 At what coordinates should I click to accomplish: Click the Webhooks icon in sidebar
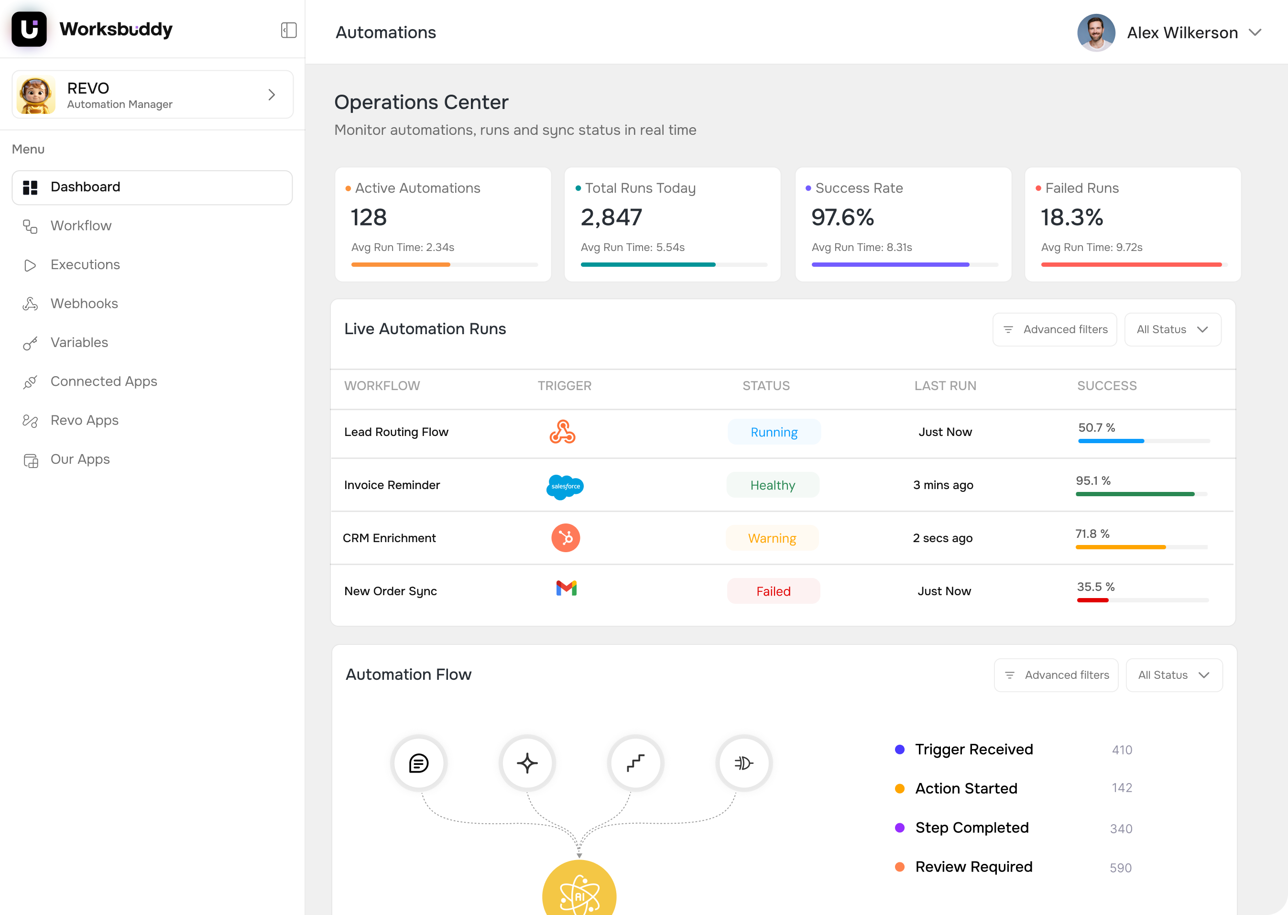pyautogui.click(x=30, y=304)
